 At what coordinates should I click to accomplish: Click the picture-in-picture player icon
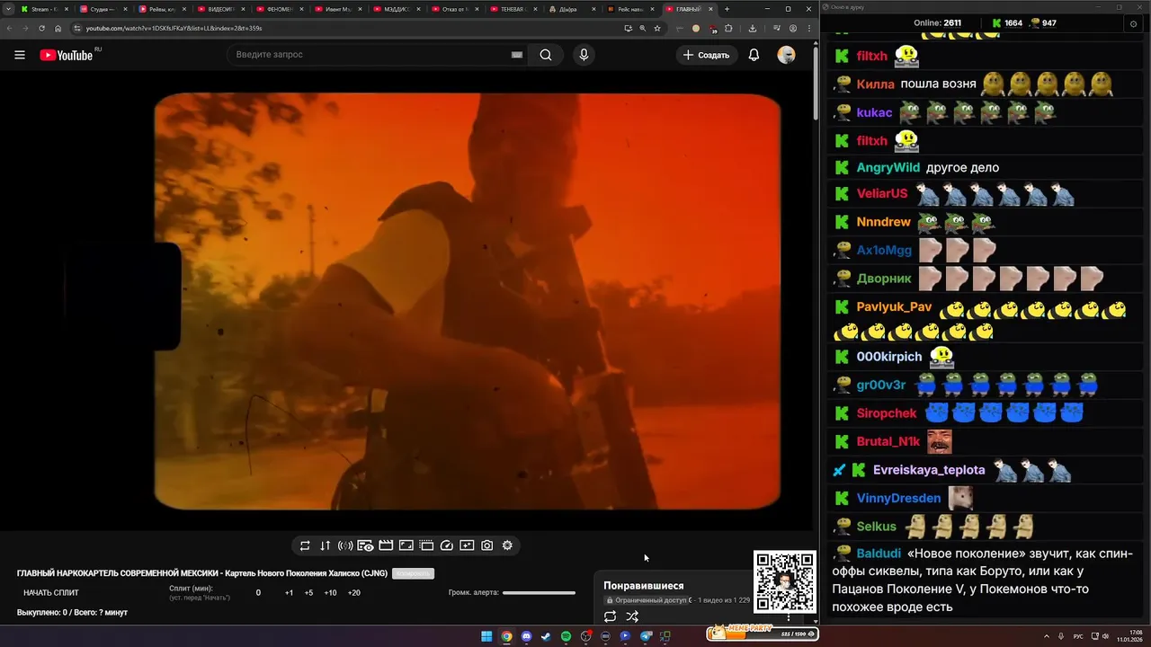tap(406, 545)
